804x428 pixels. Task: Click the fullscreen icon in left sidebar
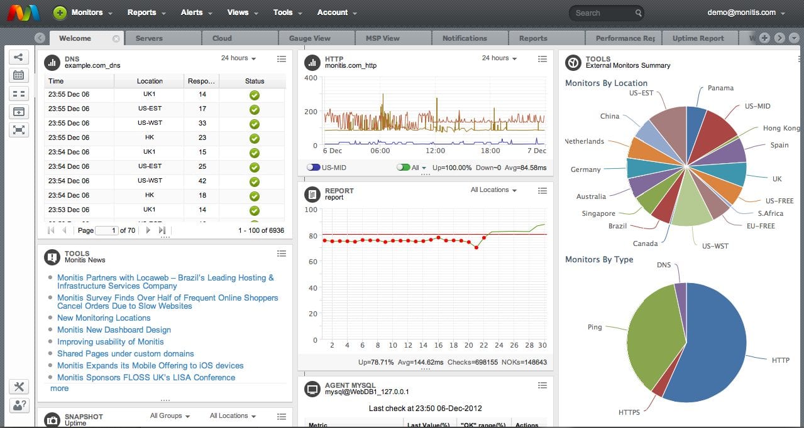(x=18, y=130)
